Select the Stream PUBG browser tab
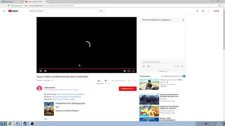Image resolution: width=225 pixels, height=126 pixels. coord(35,2)
